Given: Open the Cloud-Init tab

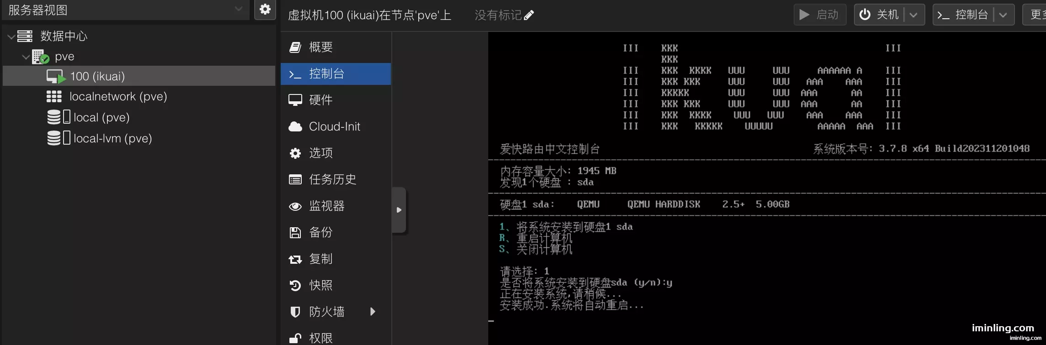Looking at the screenshot, I should [x=336, y=126].
